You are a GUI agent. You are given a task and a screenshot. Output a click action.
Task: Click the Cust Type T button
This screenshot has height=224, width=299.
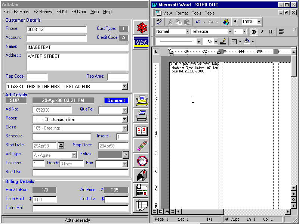tap(124, 29)
